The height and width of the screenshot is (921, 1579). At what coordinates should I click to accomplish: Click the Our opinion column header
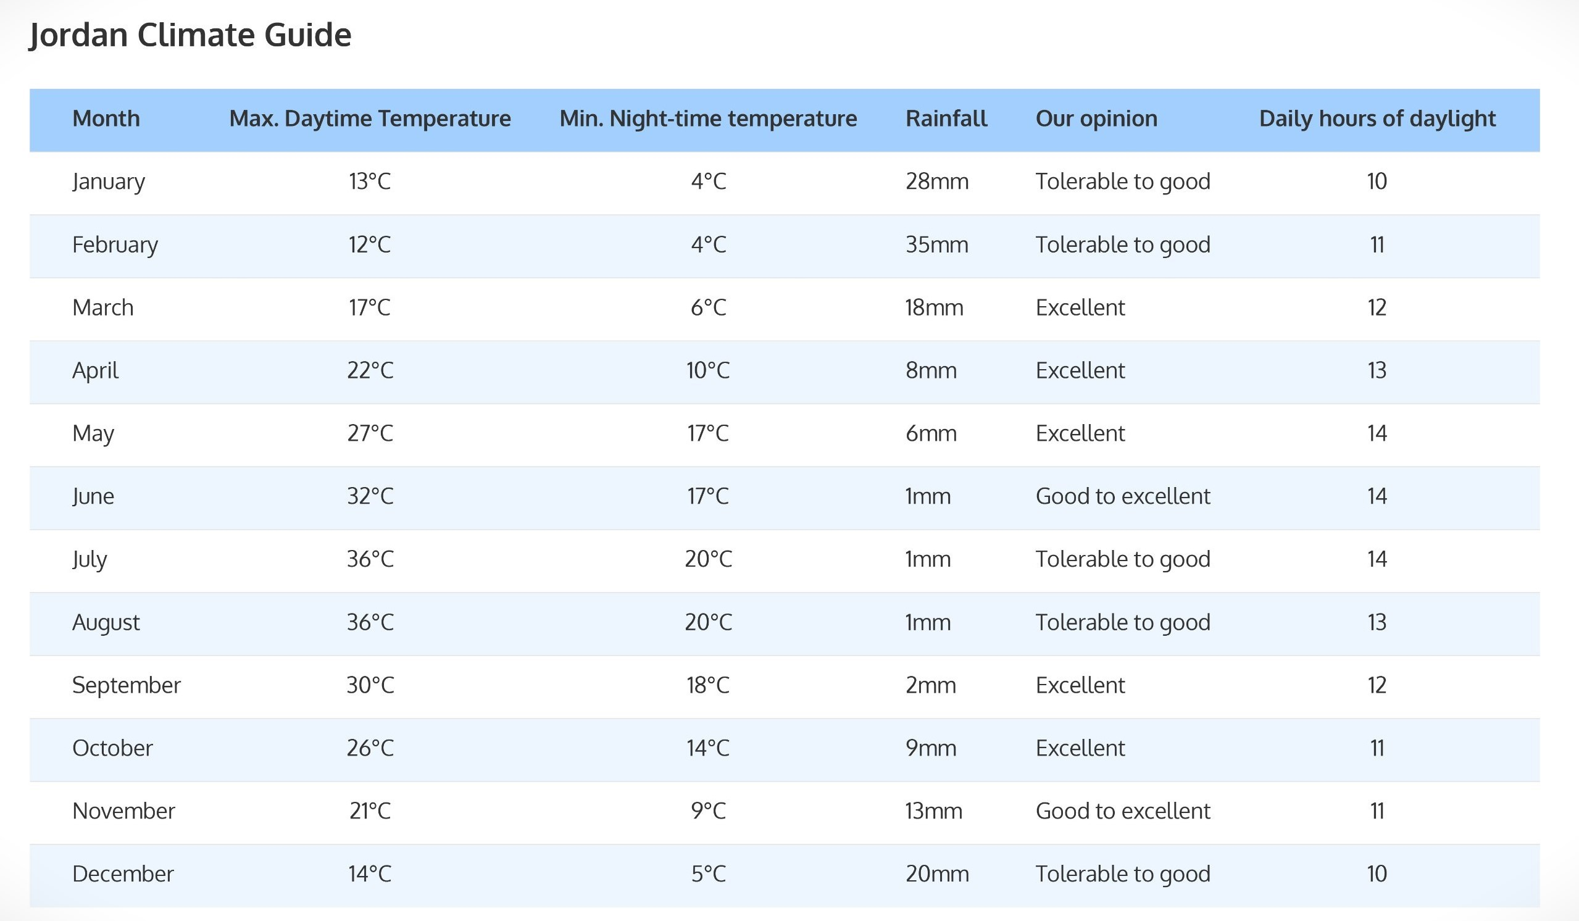1096,119
